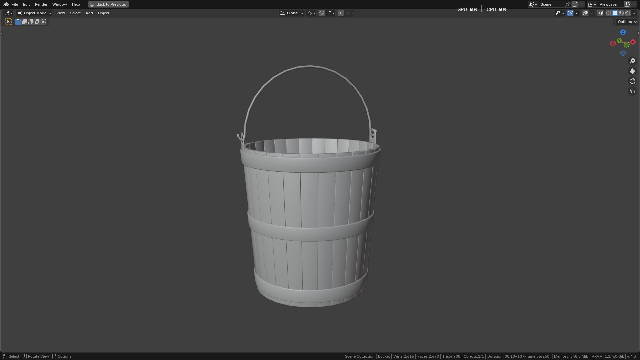This screenshot has width=640, height=360.
Task: Choose Intersect existing selection mode
Action: tap(43, 22)
